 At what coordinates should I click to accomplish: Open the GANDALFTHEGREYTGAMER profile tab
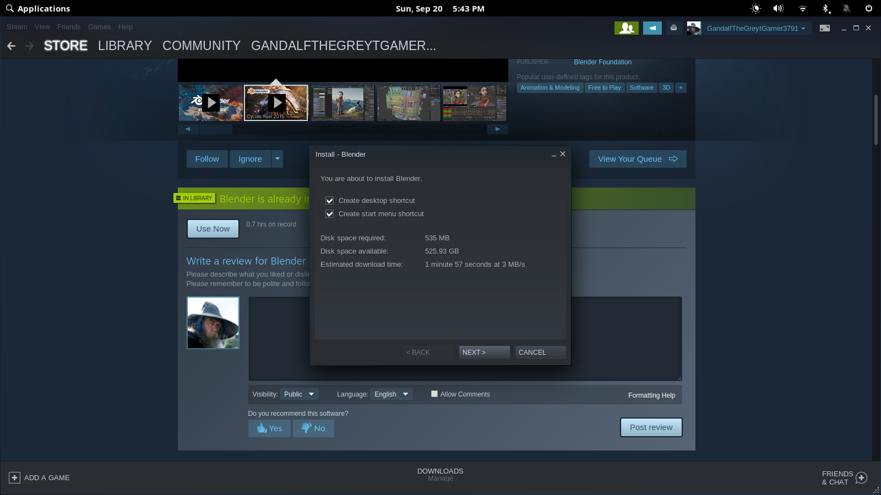tap(344, 46)
